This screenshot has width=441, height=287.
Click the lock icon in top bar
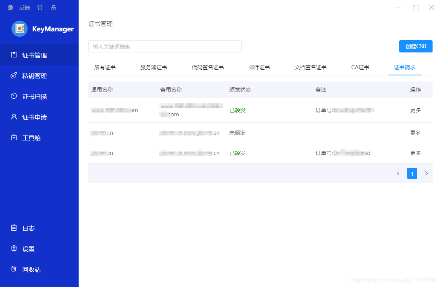tap(54, 7)
